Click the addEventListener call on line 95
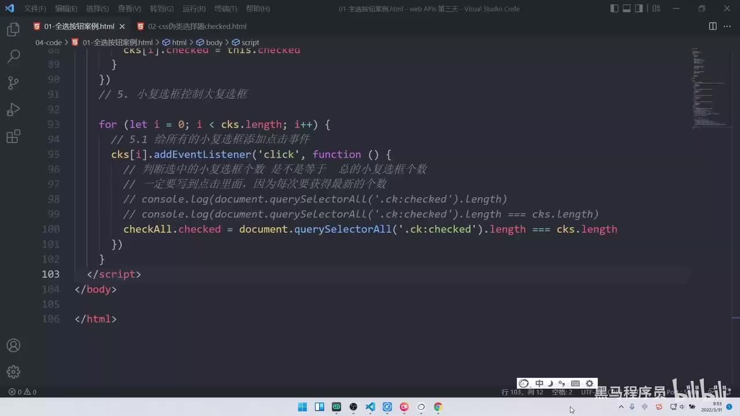 point(202,154)
